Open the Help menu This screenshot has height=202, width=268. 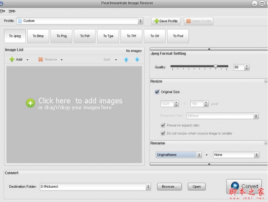point(12,11)
